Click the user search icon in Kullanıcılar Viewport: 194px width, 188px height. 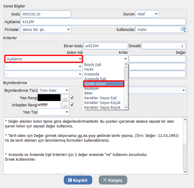(183, 29)
